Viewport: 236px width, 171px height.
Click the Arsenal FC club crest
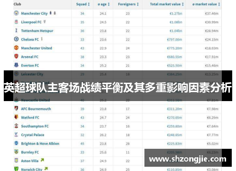point(16,56)
